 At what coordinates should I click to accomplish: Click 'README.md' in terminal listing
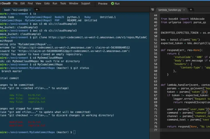pos(74,20)
